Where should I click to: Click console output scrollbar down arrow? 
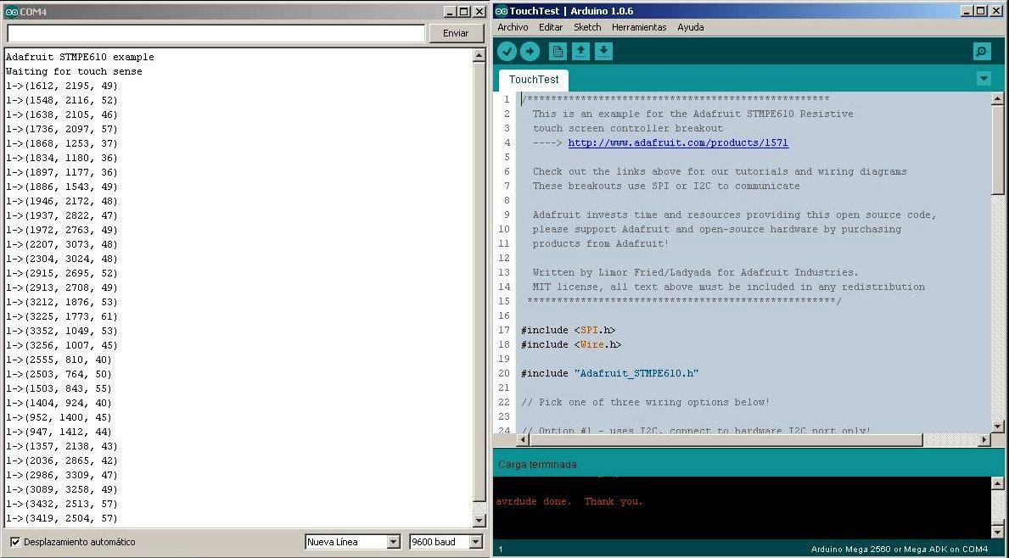[997, 533]
